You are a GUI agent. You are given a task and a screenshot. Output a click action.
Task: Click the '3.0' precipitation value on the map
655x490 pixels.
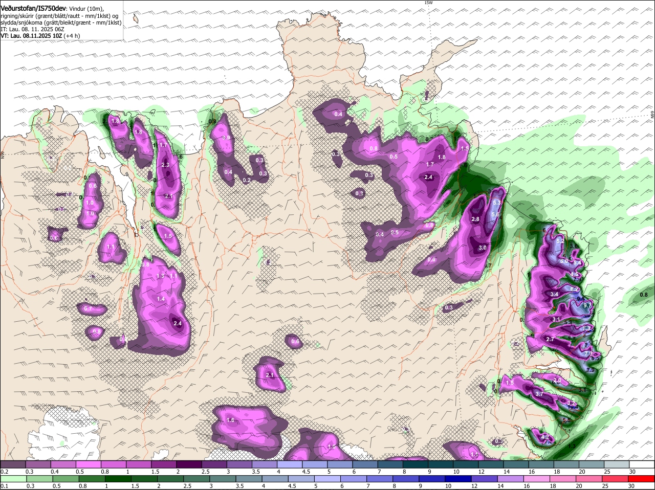[482, 248]
